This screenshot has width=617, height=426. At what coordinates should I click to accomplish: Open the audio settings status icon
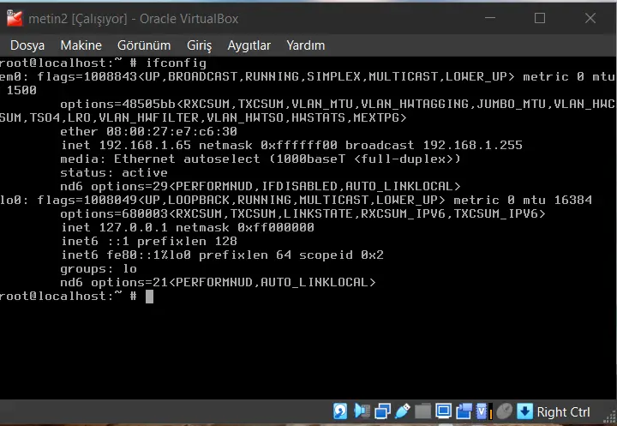tap(362, 411)
